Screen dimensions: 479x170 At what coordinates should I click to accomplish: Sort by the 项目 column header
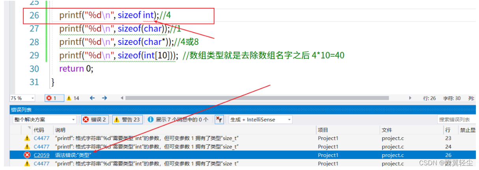tap(323, 130)
